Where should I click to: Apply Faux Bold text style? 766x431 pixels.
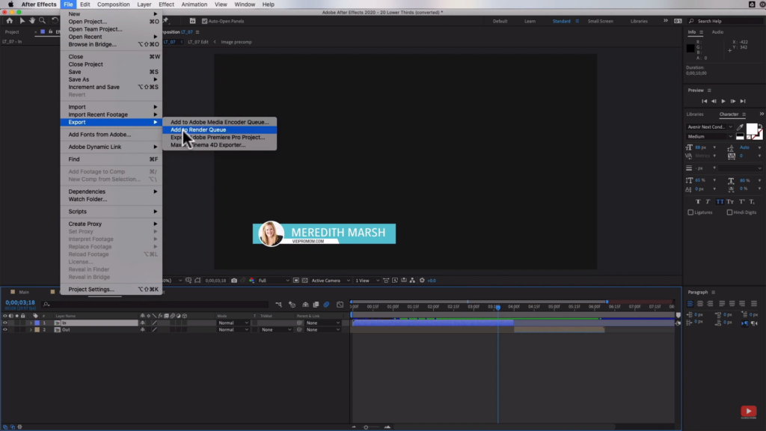coord(698,202)
